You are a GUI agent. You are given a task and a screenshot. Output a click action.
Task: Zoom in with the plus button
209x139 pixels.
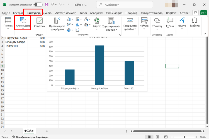(x=197, y=137)
